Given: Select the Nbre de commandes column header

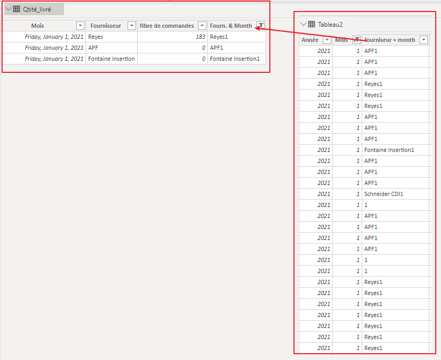Looking at the screenshot, I should click(x=167, y=26).
